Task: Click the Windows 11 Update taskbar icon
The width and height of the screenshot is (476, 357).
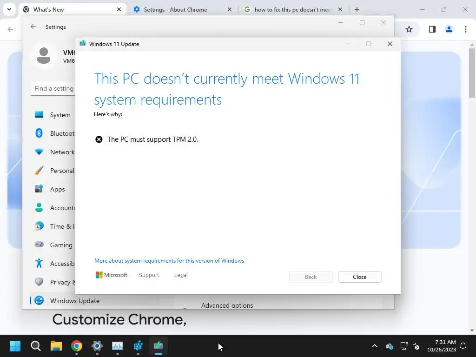Action: tap(159, 345)
